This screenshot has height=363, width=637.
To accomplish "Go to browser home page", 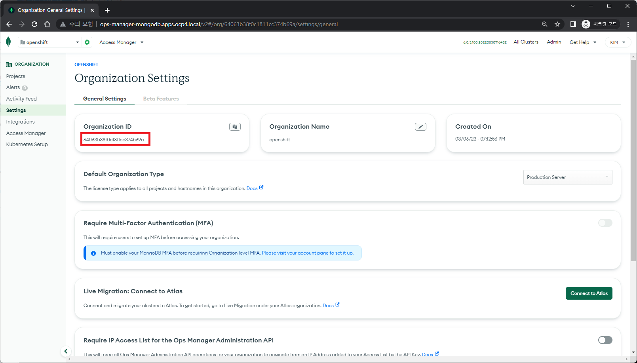I will pos(47,24).
